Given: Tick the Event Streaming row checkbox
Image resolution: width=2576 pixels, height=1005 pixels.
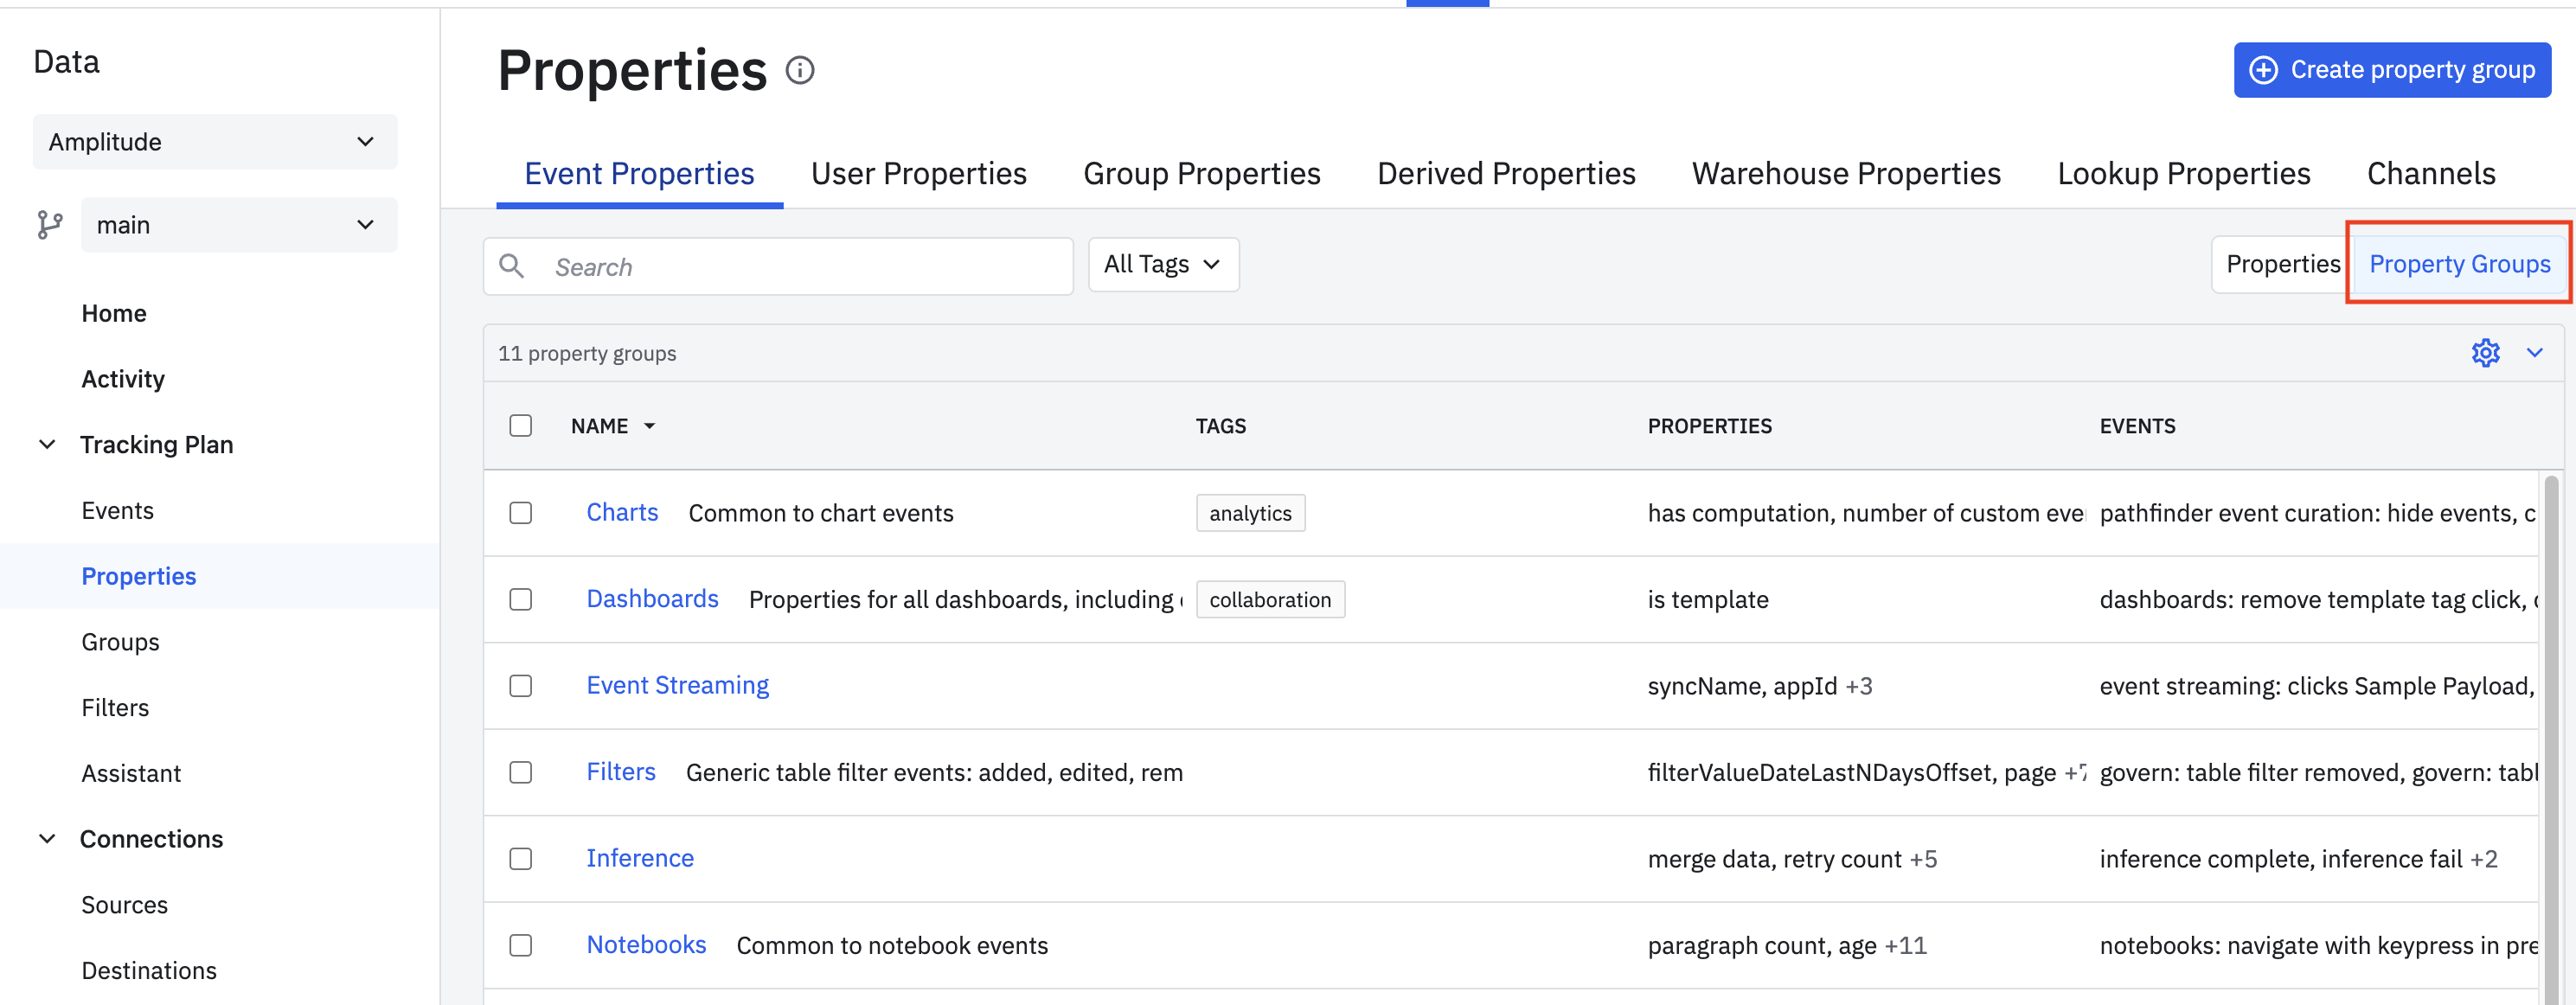Looking at the screenshot, I should [x=521, y=686].
